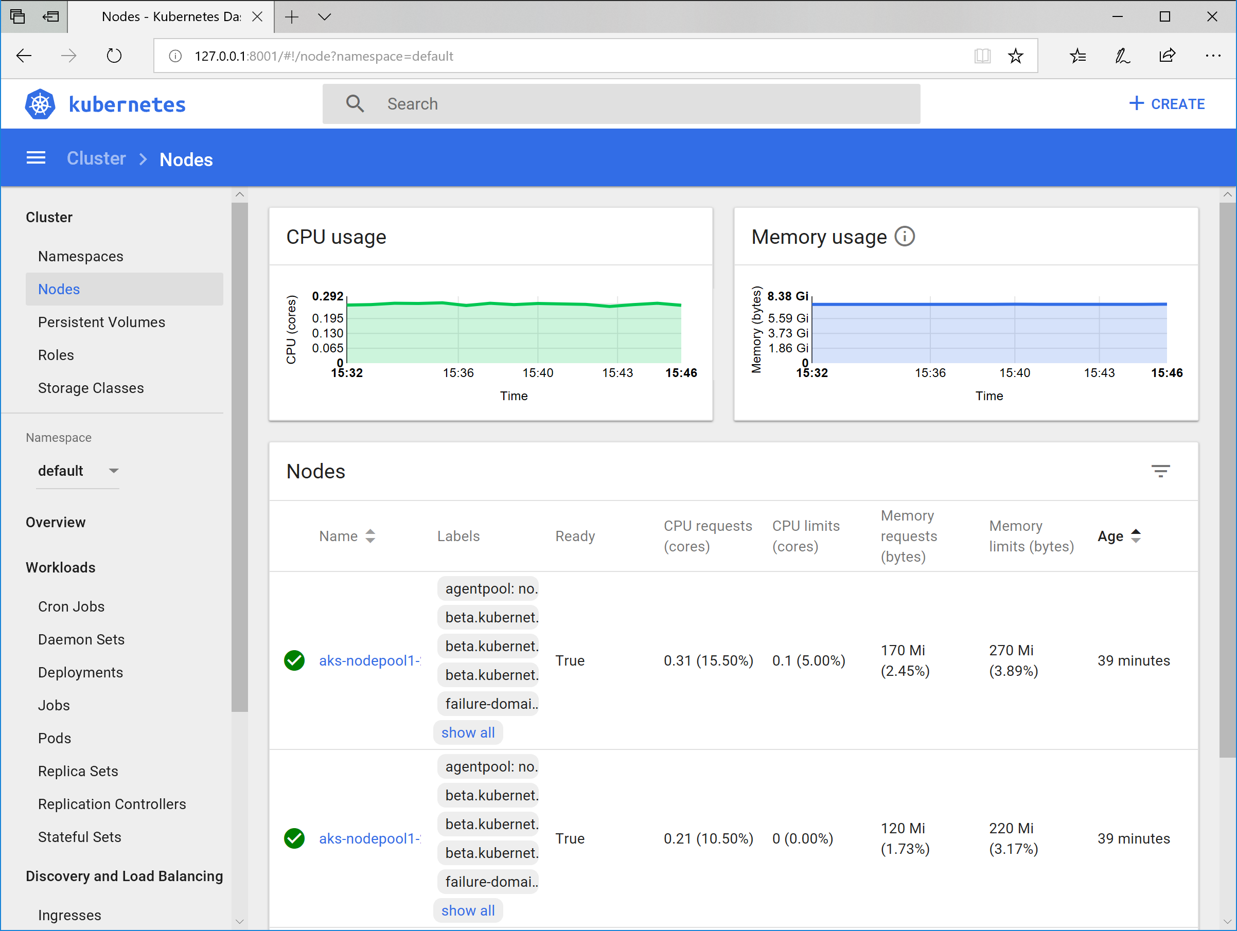Open reading view icon in address bar
The width and height of the screenshot is (1237, 931).
(x=982, y=56)
